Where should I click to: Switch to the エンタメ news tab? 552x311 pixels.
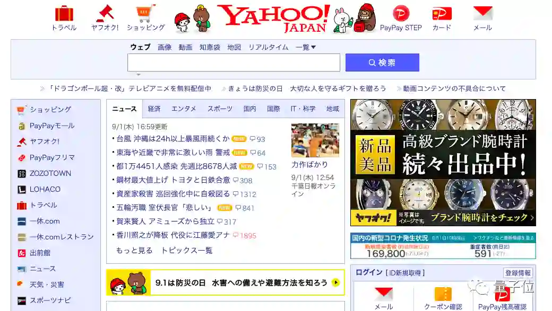[x=184, y=109]
